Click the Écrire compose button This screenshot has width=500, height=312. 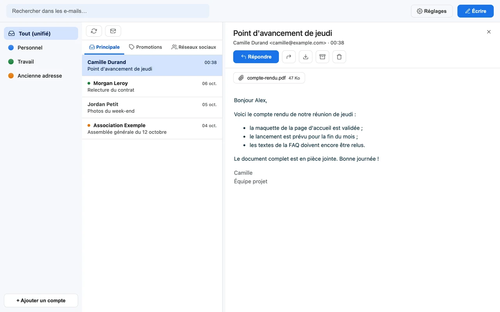(x=475, y=11)
